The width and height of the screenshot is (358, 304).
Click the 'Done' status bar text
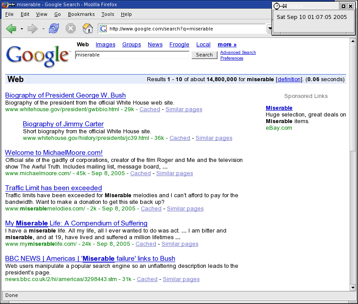(11, 295)
